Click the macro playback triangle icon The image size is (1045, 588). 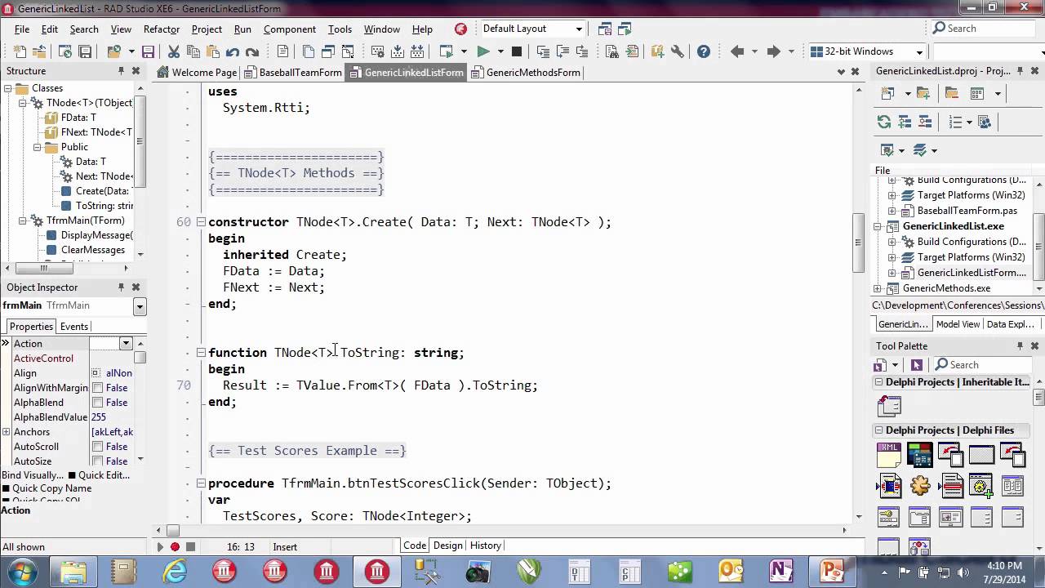click(160, 546)
